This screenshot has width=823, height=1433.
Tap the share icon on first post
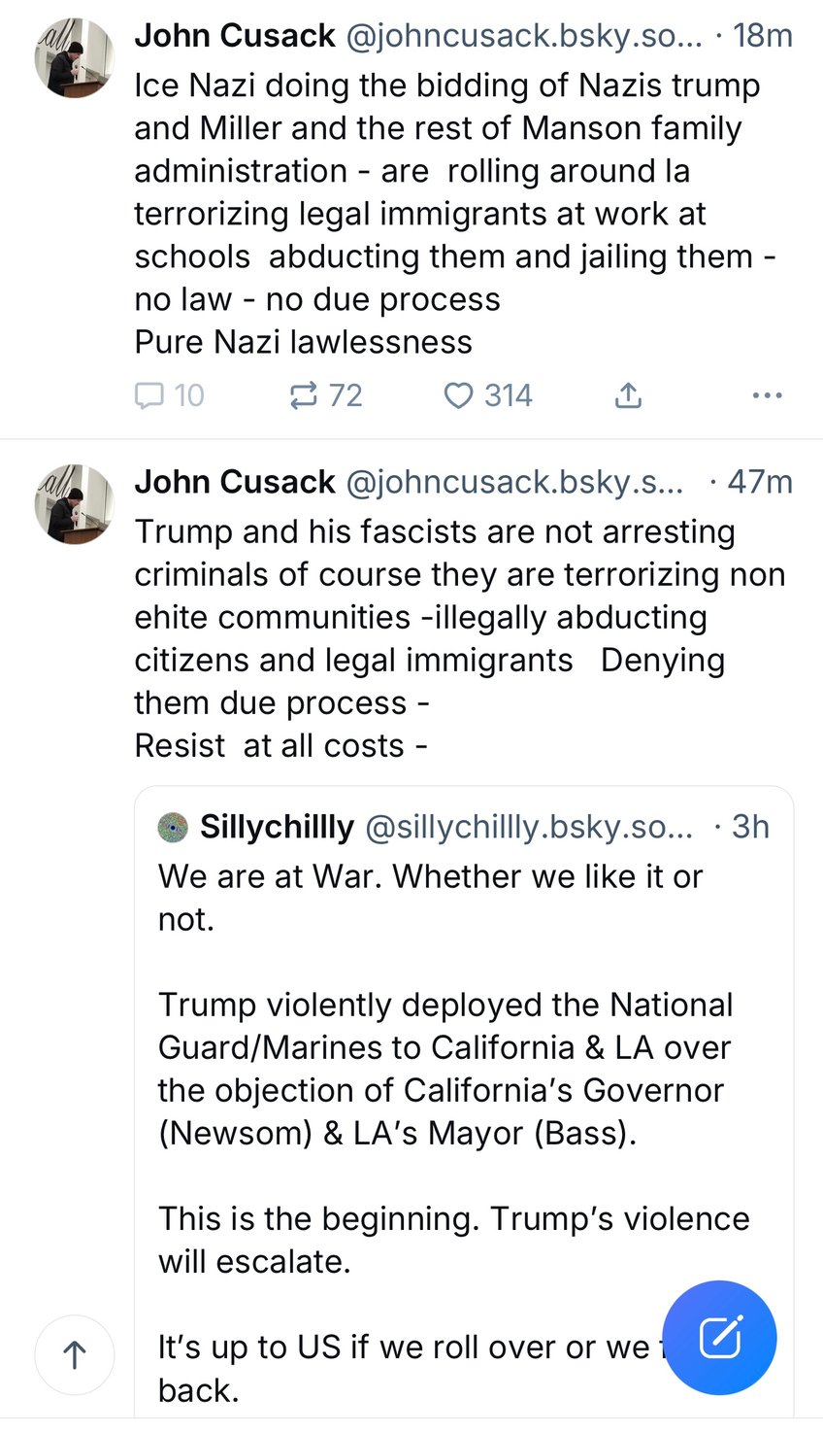(628, 395)
